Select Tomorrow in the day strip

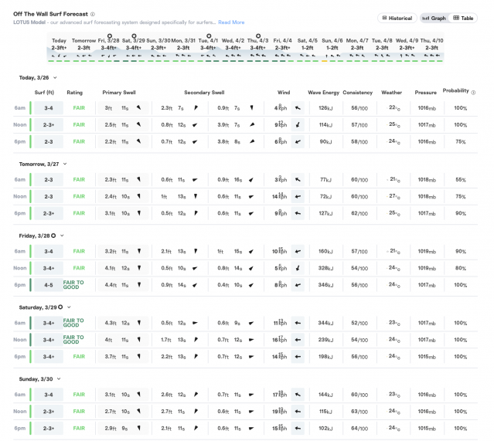pos(83,49)
